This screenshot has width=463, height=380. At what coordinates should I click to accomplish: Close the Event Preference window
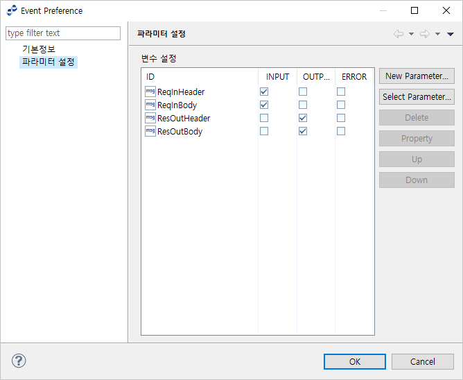(446, 10)
